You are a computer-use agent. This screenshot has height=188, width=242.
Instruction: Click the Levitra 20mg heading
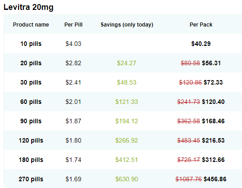tap(28, 7)
